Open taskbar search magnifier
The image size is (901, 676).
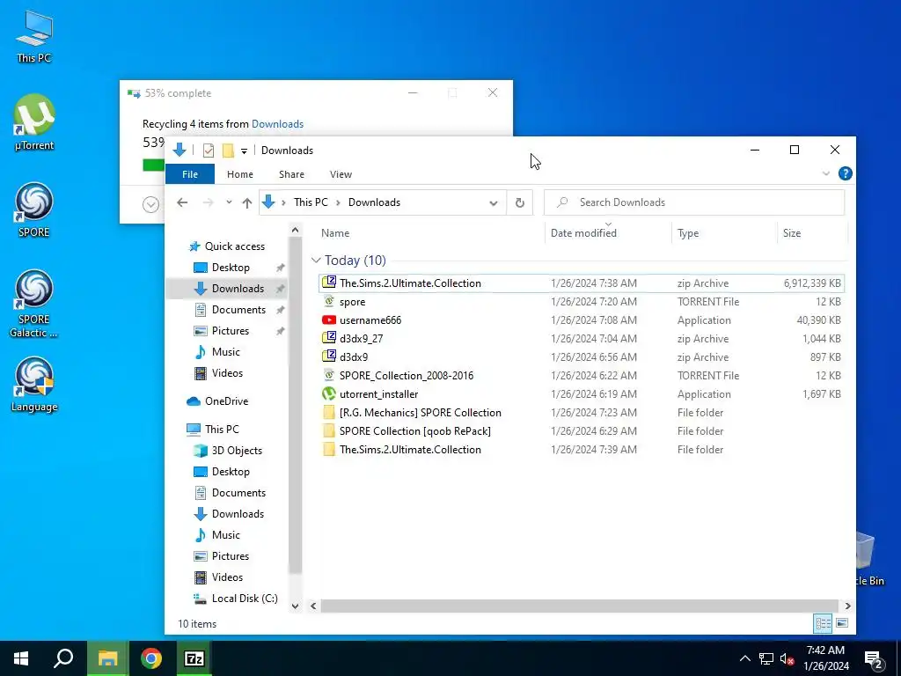tap(63, 658)
